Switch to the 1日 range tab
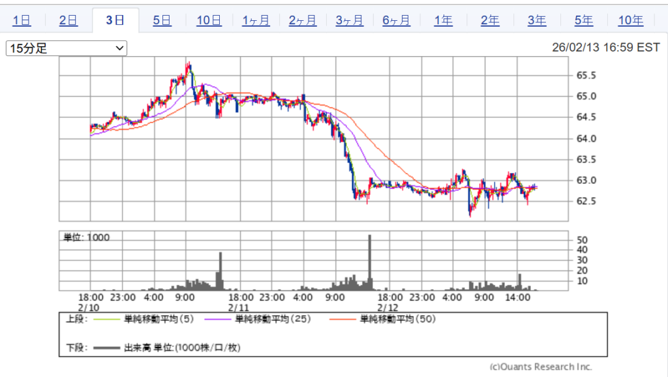The image size is (668, 377). pos(22,20)
